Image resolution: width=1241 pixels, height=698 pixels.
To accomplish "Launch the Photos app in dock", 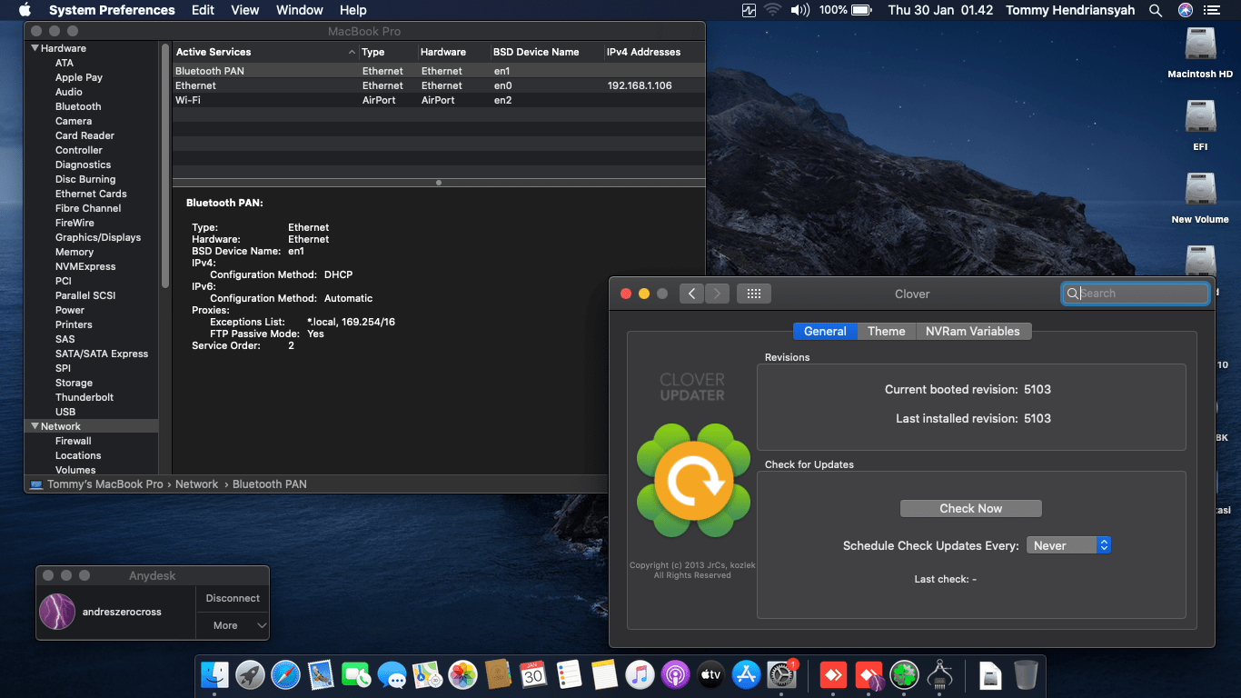I will (x=462, y=675).
